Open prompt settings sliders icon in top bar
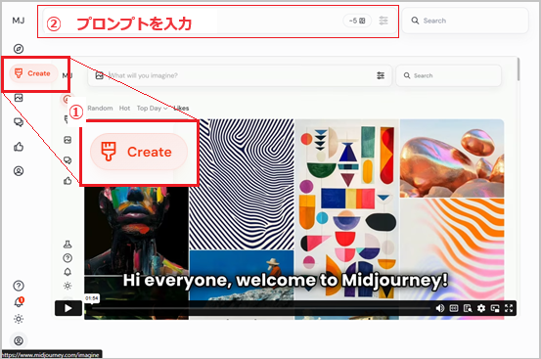This screenshot has width=541, height=359. tap(383, 21)
